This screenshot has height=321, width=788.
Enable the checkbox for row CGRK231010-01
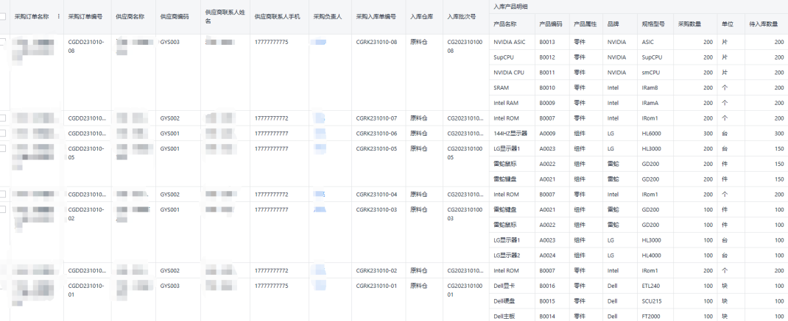(x=3, y=285)
